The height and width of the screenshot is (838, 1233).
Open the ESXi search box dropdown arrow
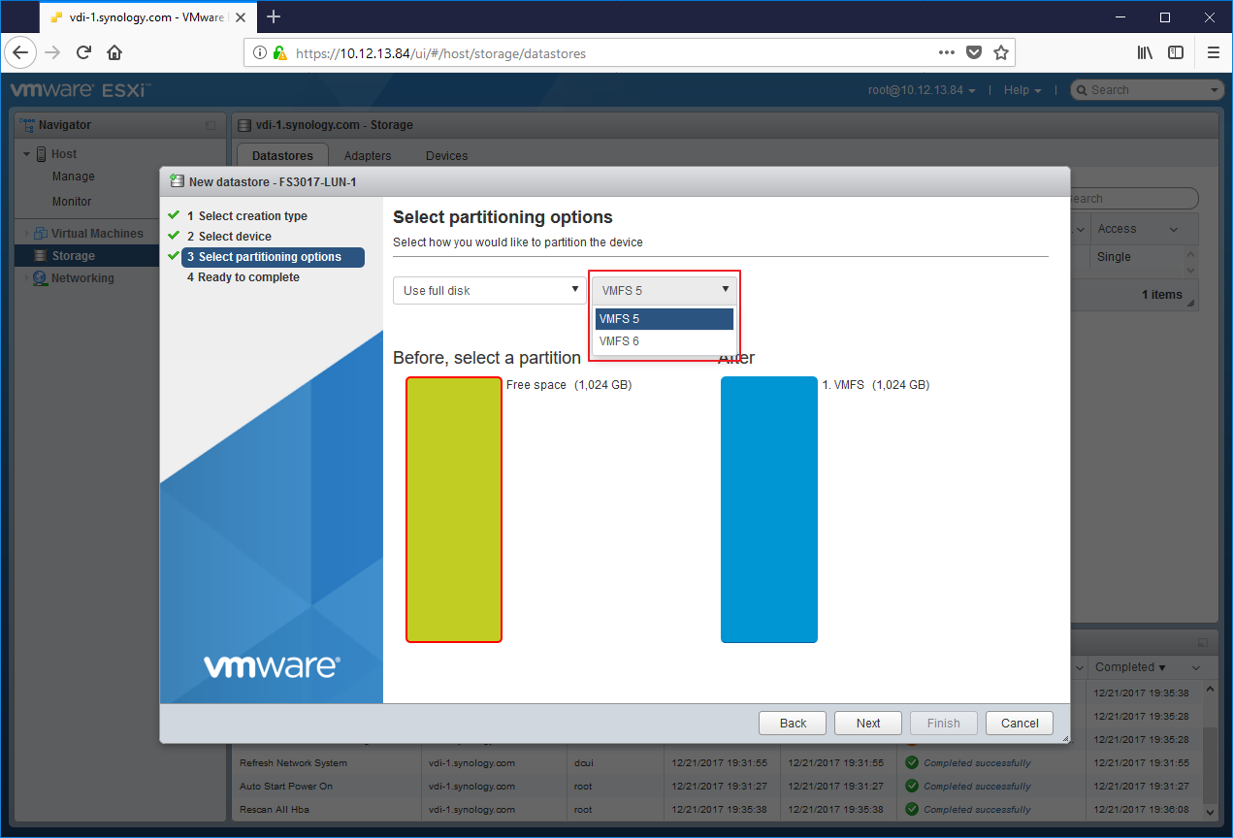coord(1216,90)
